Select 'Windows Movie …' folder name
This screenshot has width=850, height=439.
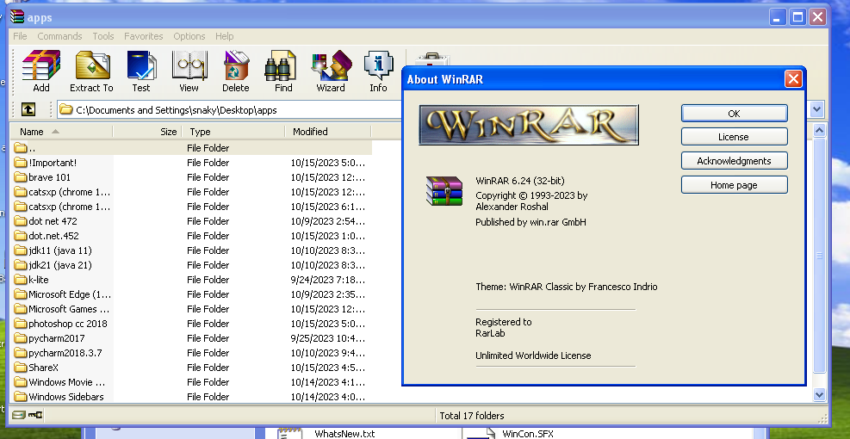coord(67,382)
